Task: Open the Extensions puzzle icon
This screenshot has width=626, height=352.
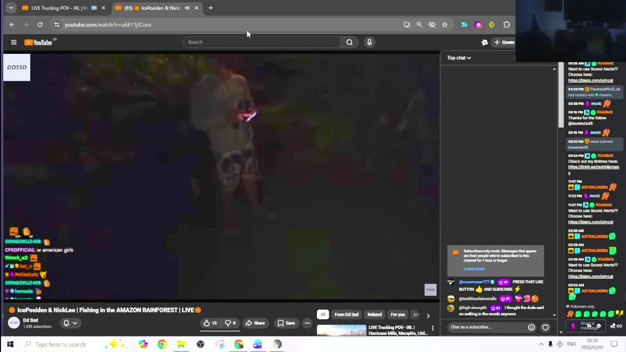Action: pyautogui.click(x=507, y=24)
